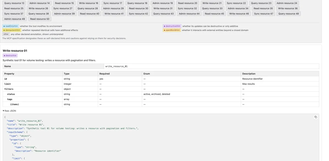Click the 'limit' property cell
Viewport: 329px width, 161px height.
tap(33, 84)
